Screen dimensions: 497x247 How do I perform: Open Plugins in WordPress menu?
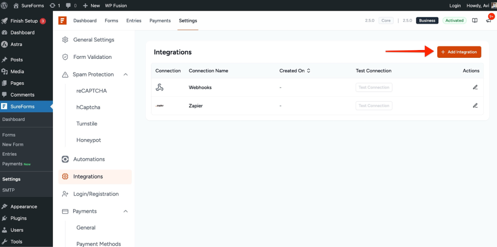click(x=18, y=218)
